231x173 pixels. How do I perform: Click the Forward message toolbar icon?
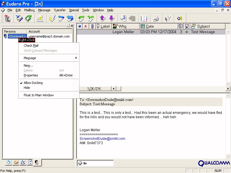coord(81,18)
